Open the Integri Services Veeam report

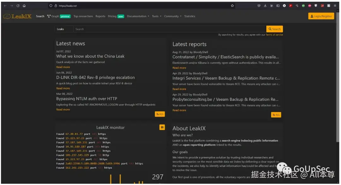click(226, 78)
